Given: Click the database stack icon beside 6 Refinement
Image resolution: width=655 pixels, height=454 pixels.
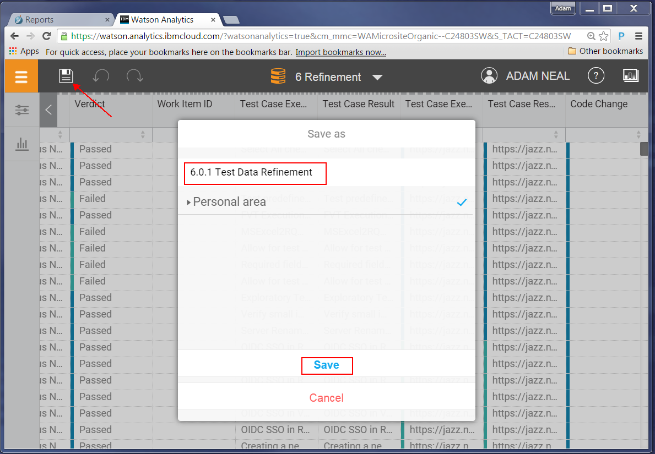Looking at the screenshot, I should coord(278,76).
